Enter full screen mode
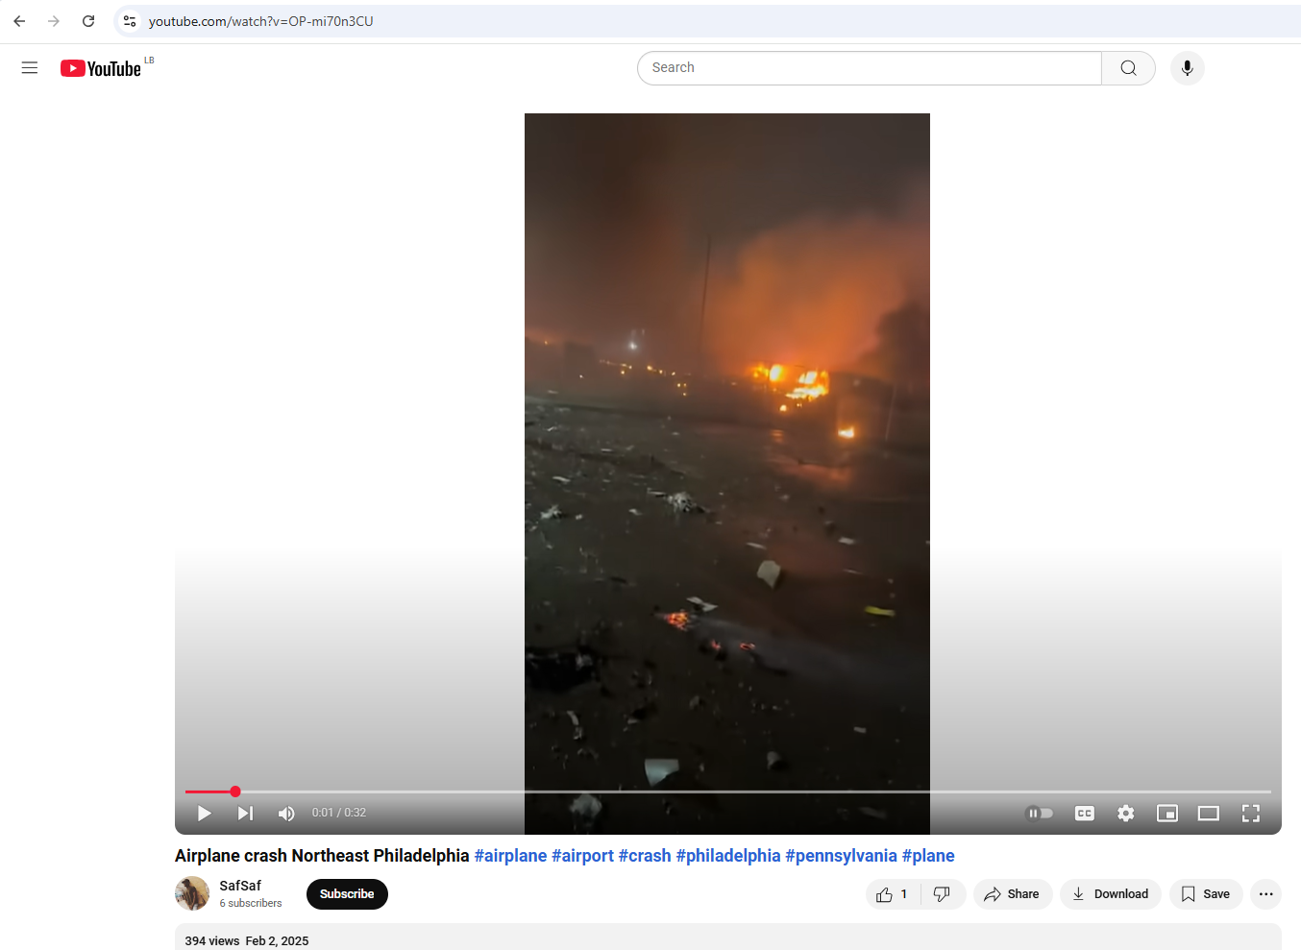This screenshot has width=1301, height=950. tap(1250, 814)
